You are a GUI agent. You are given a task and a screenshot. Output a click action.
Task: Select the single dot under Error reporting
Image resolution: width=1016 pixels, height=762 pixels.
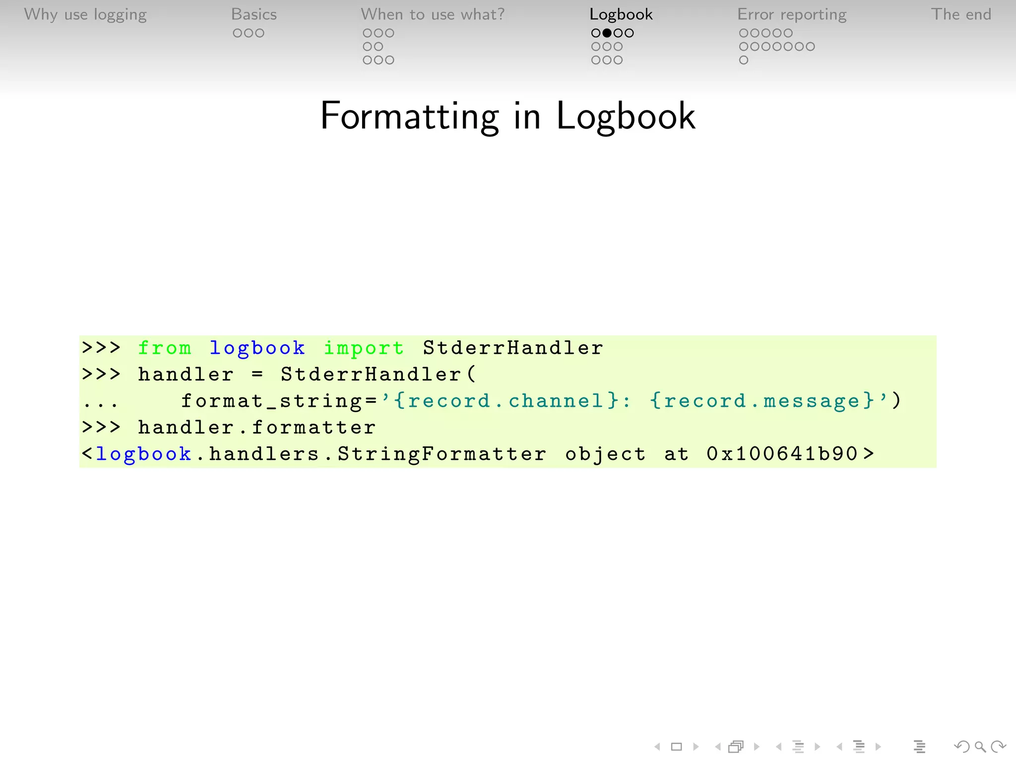[744, 60]
